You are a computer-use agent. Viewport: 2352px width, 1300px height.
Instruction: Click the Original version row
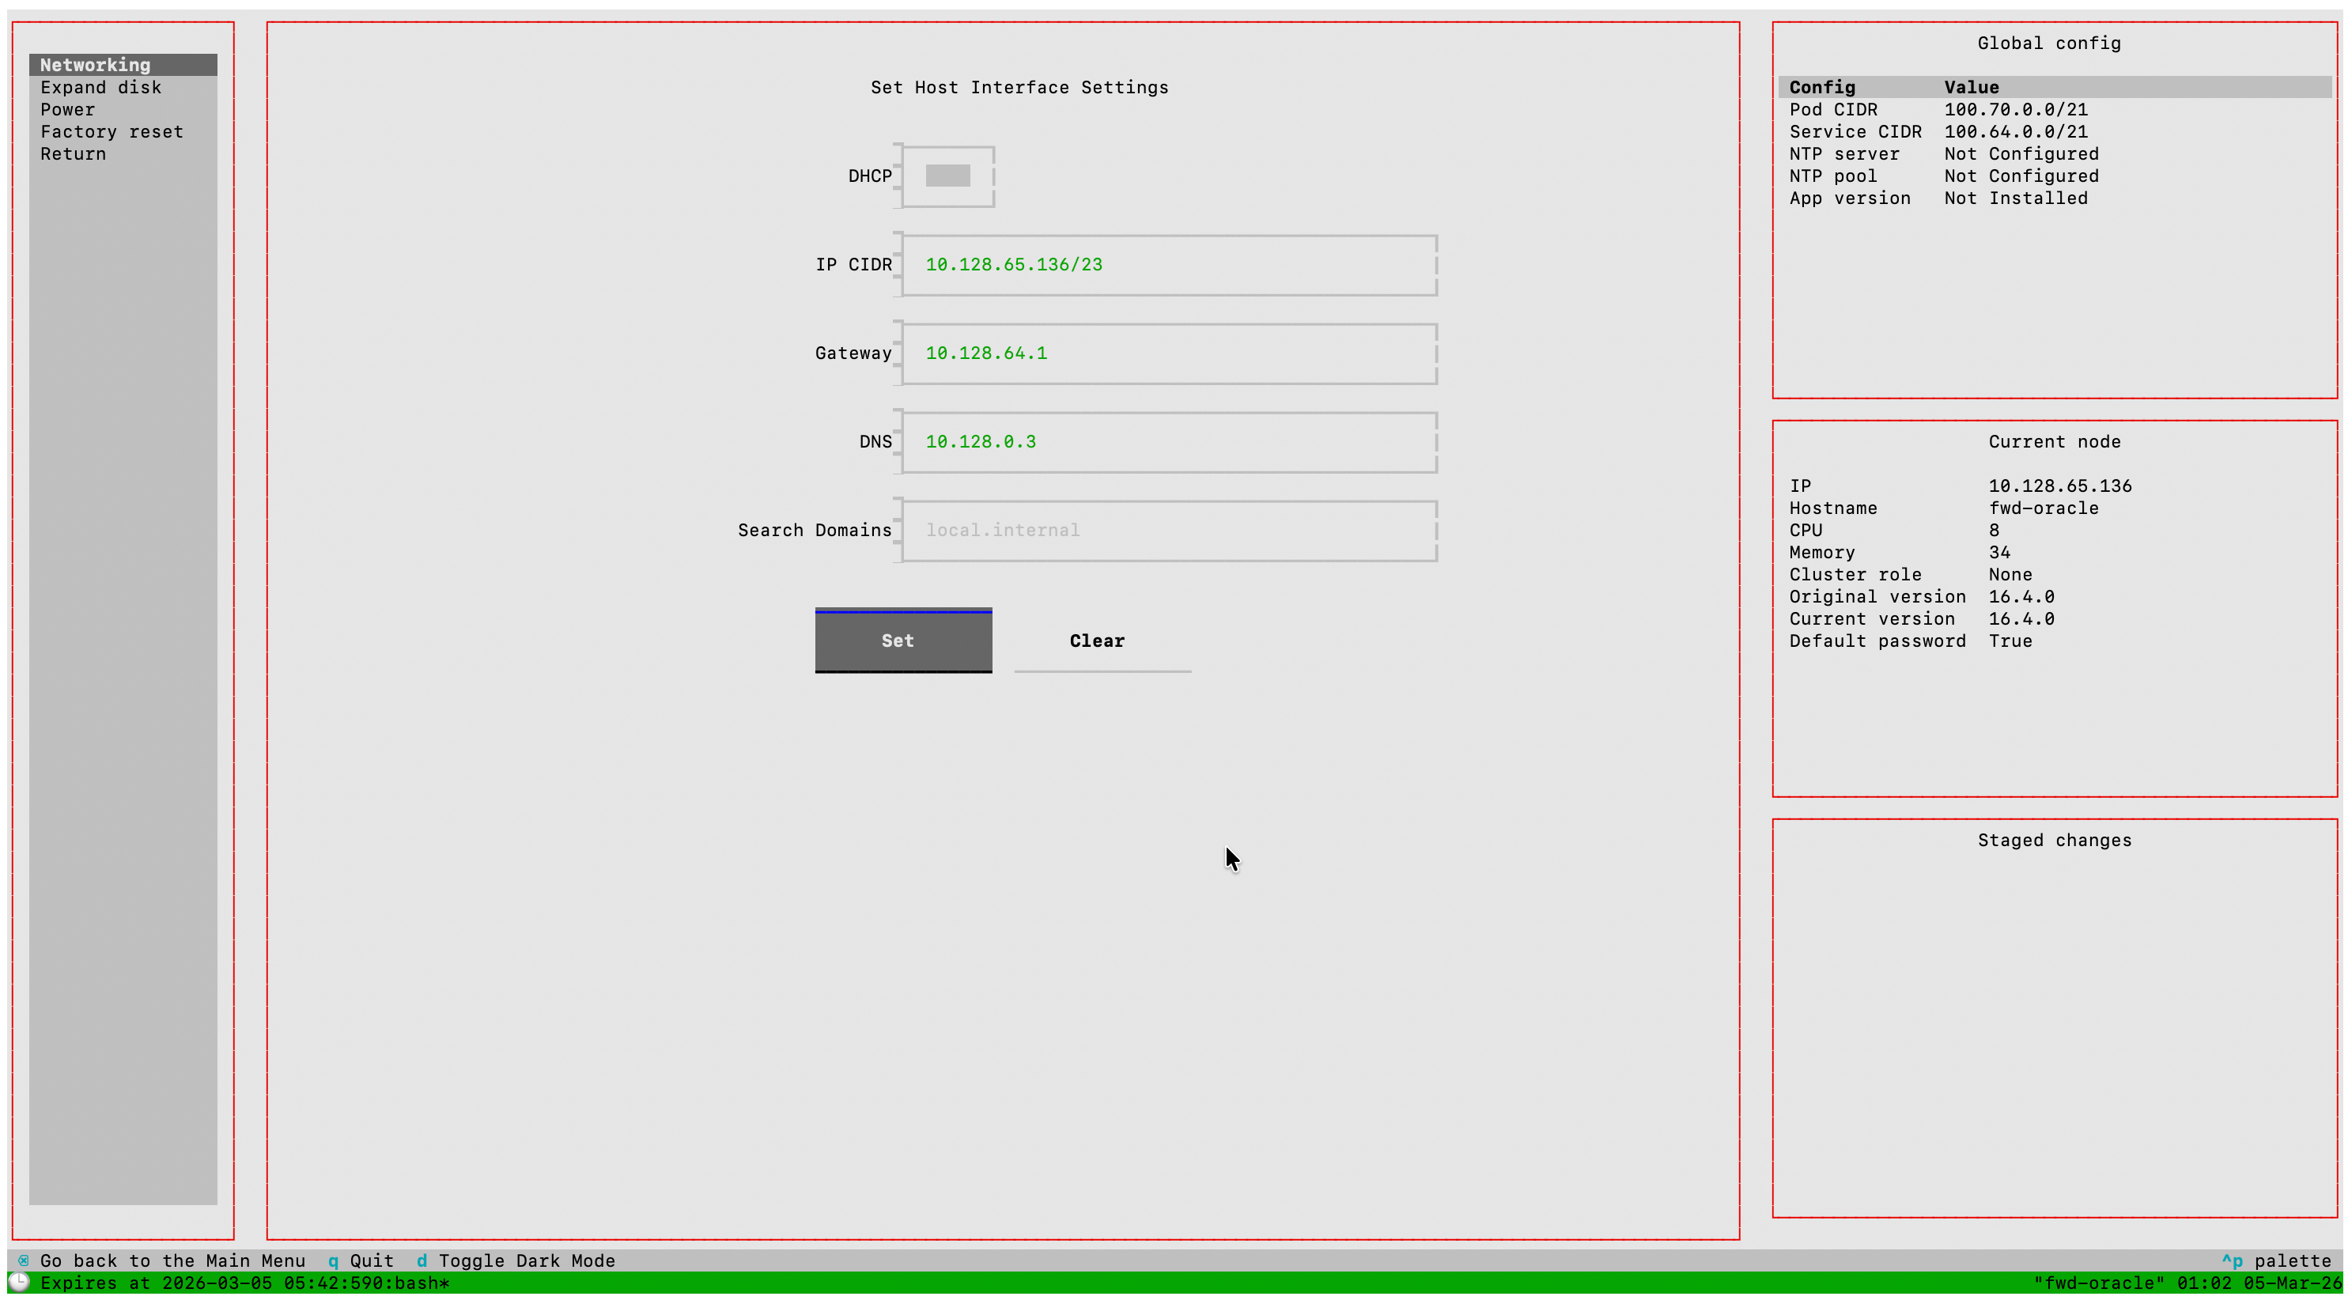click(1922, 597)
